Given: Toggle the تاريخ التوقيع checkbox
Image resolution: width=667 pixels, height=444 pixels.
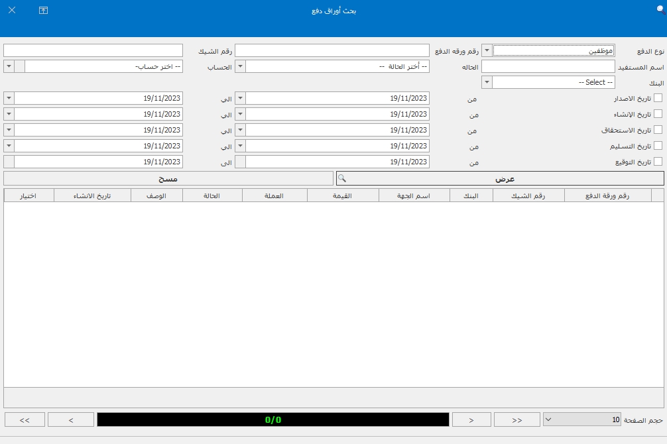Looking at the screenshot, I should point(658,162).
